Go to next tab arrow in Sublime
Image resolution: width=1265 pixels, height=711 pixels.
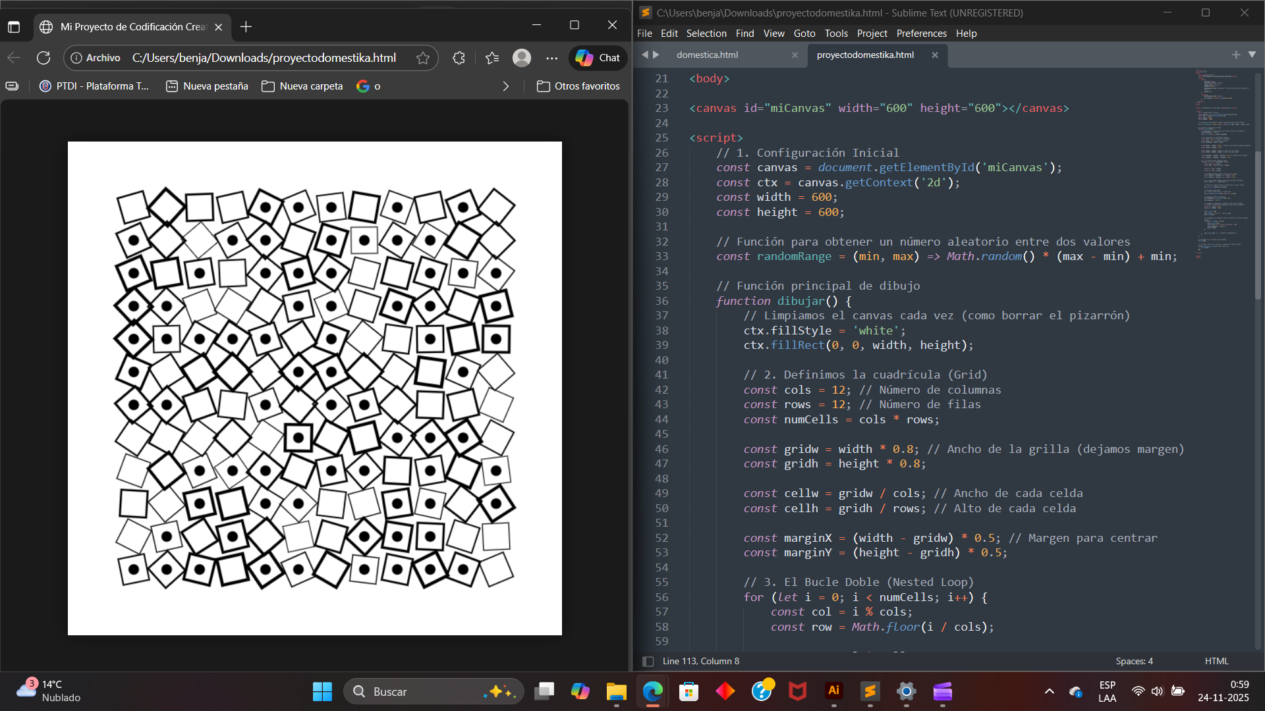656,55
